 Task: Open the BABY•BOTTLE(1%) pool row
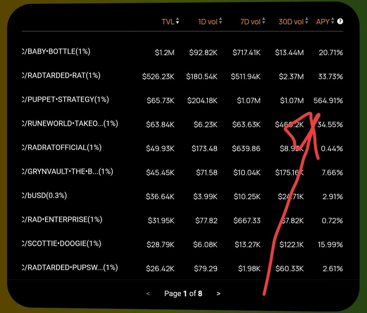(182, 52)
